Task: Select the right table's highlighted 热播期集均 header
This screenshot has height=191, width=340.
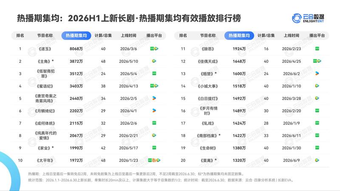Action: 239,36
